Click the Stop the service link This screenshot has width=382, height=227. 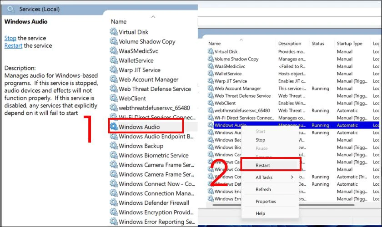[x=10, y=38]
